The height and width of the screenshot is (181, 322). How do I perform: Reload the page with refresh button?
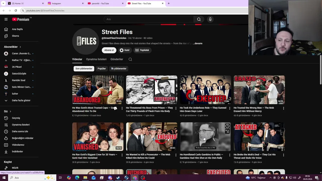click(16, 11)
